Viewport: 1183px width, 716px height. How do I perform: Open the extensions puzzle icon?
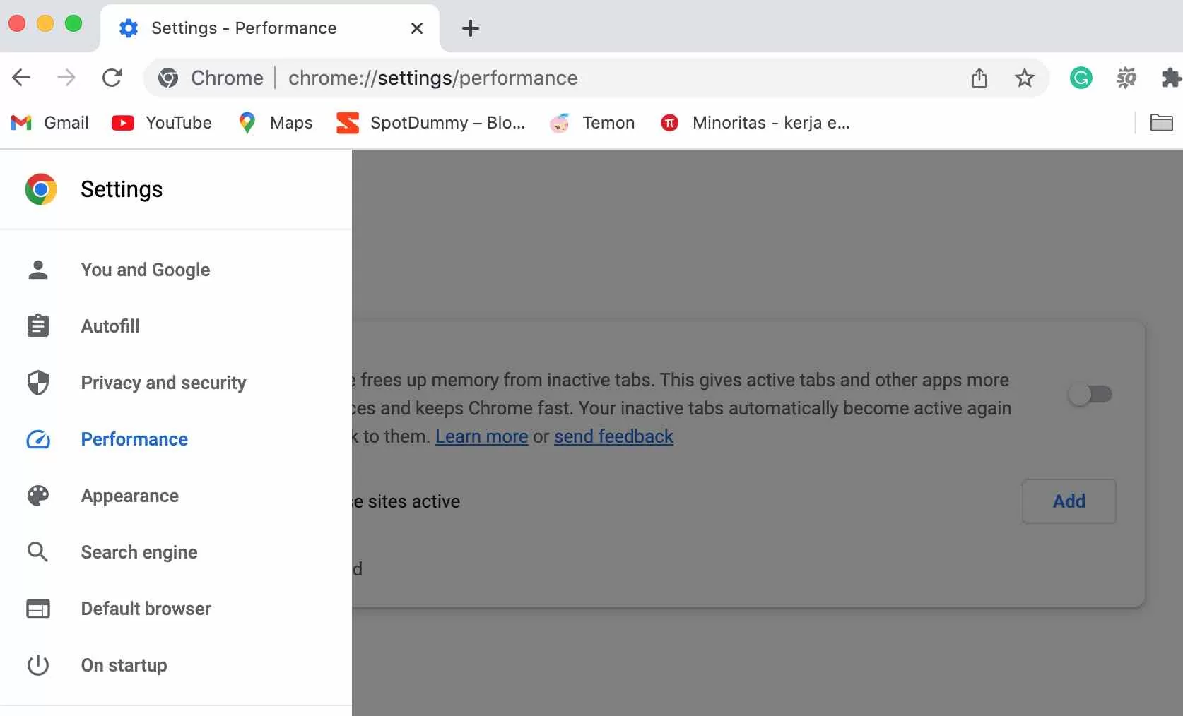point(1170,78)
